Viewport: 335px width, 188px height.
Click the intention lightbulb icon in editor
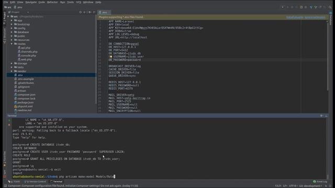(110, 57)
